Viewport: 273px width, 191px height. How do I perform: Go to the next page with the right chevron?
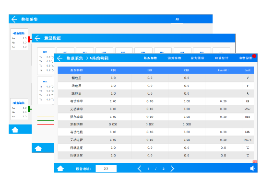(172, 169)
